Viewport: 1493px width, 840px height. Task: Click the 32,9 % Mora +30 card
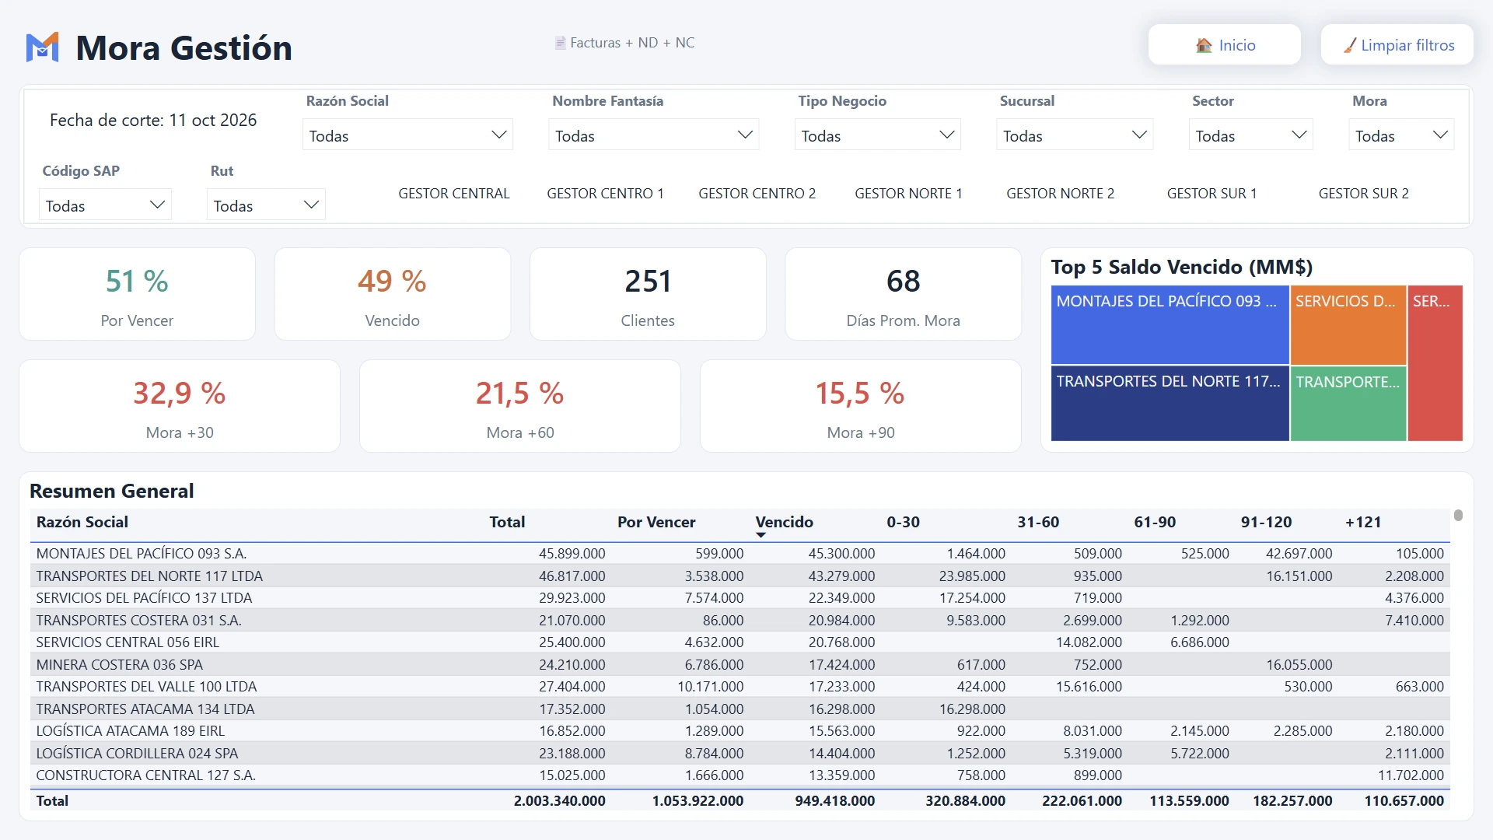pos(180,406)
